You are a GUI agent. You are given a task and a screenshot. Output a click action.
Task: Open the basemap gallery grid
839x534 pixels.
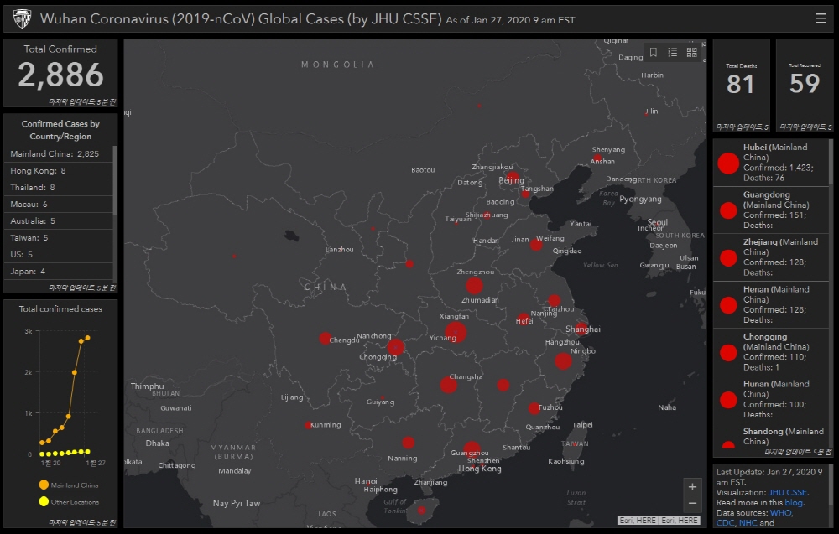(692, 52)
